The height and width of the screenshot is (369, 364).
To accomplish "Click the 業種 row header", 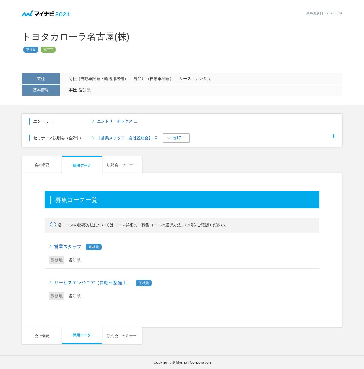I will coord(41,79).
